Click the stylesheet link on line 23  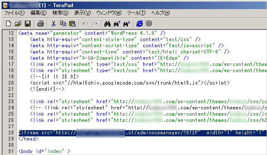pos(148,102)
